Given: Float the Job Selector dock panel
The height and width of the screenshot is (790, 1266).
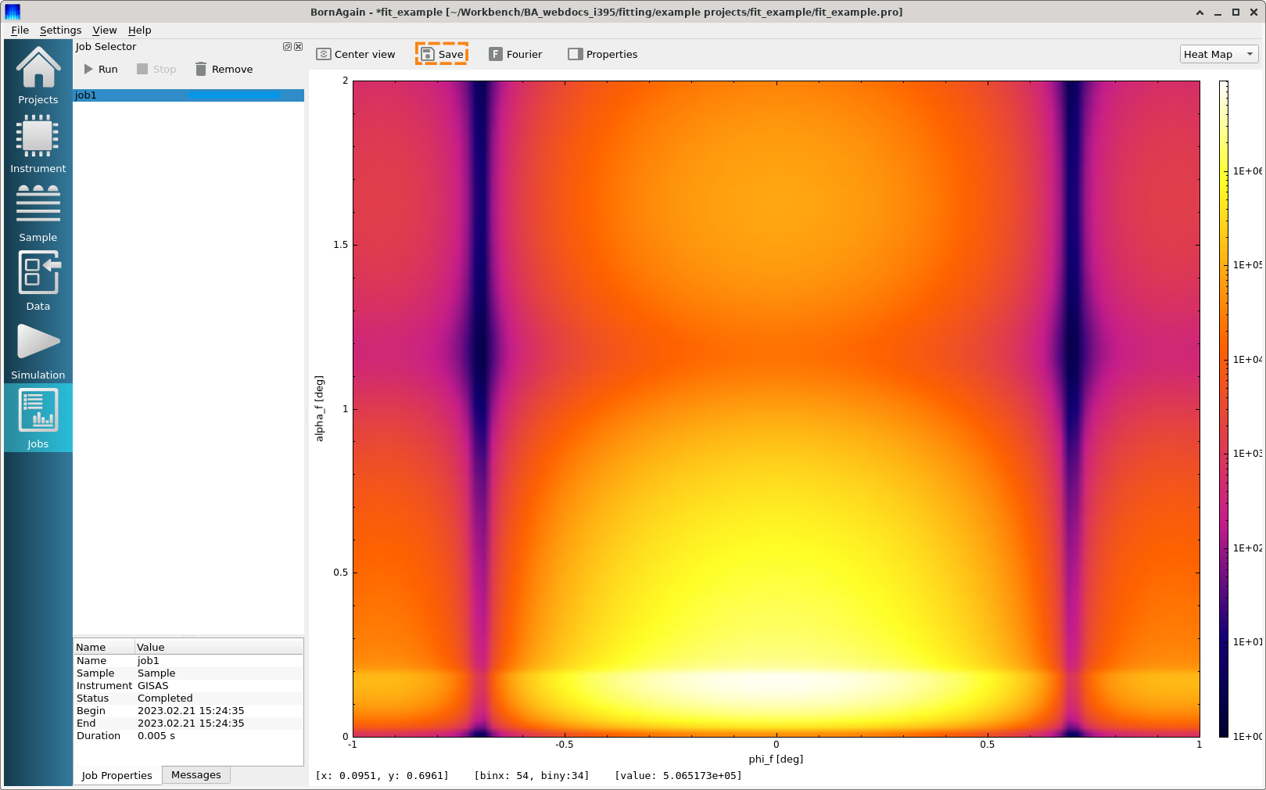Looking at the screenshot, I should pyautogui.click(x=287, y=47).
